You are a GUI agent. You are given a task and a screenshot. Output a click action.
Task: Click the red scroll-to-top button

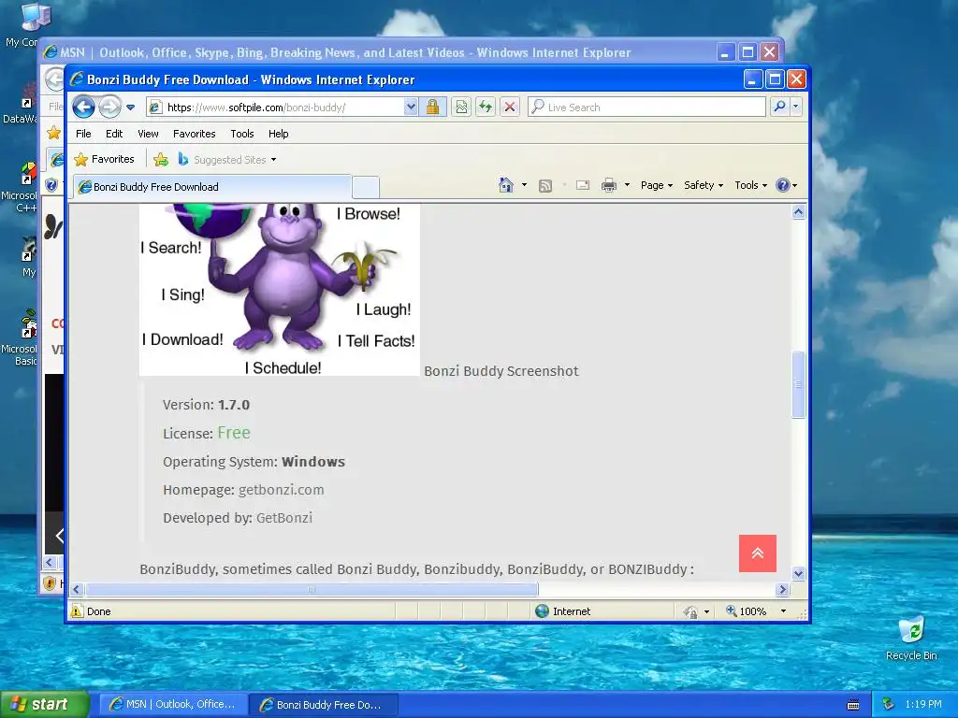click(758, 553)
